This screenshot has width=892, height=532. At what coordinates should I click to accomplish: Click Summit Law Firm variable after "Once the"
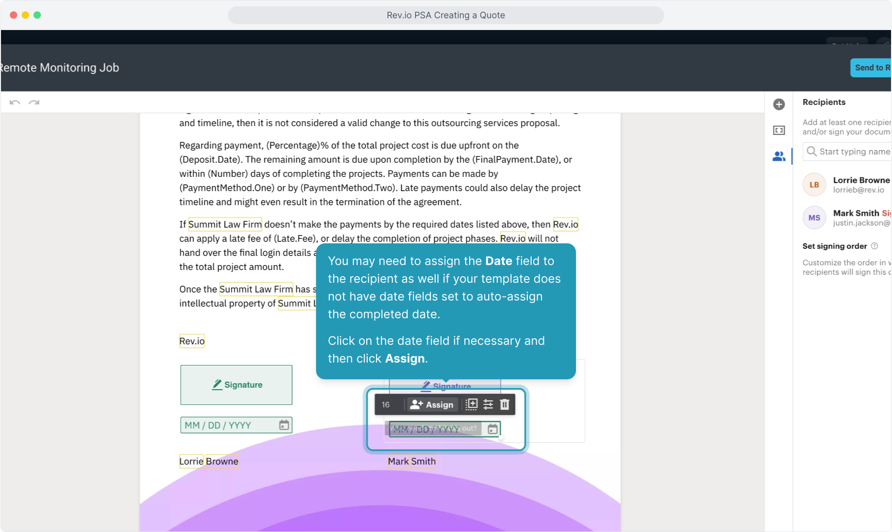coord(256,289)
